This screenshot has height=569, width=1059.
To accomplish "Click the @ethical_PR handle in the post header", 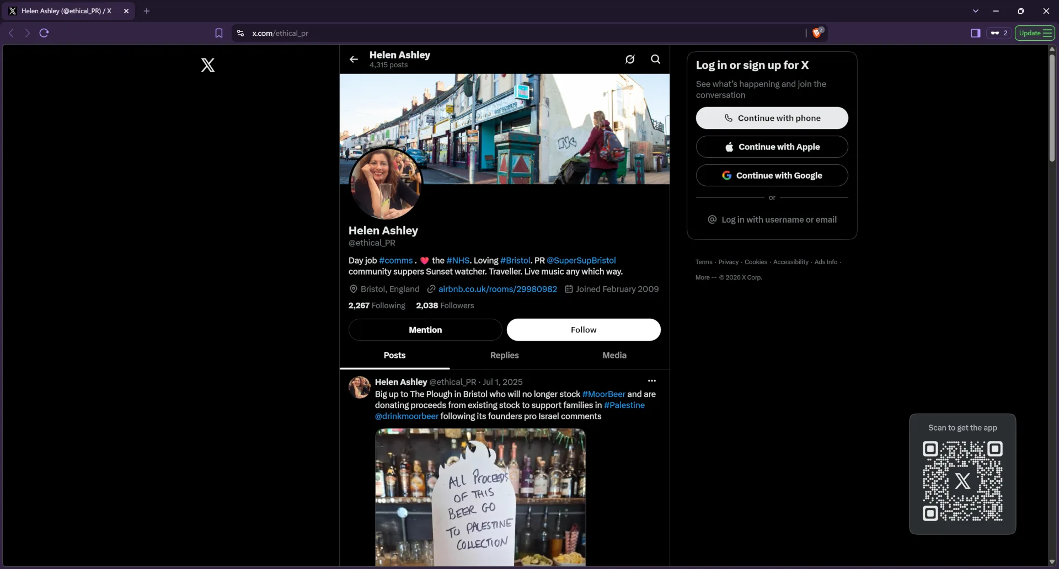I will click(452, 382).
